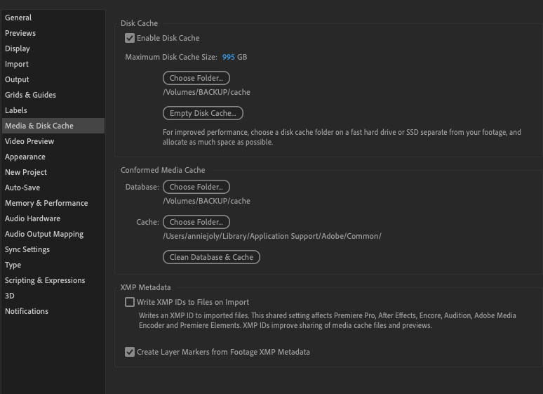Switch to Memory & Performance settings
The image size is (543, 394).
tap(46, 203)
